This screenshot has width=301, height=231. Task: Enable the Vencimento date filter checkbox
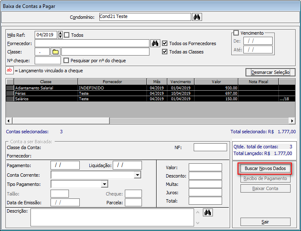(236, 33)
